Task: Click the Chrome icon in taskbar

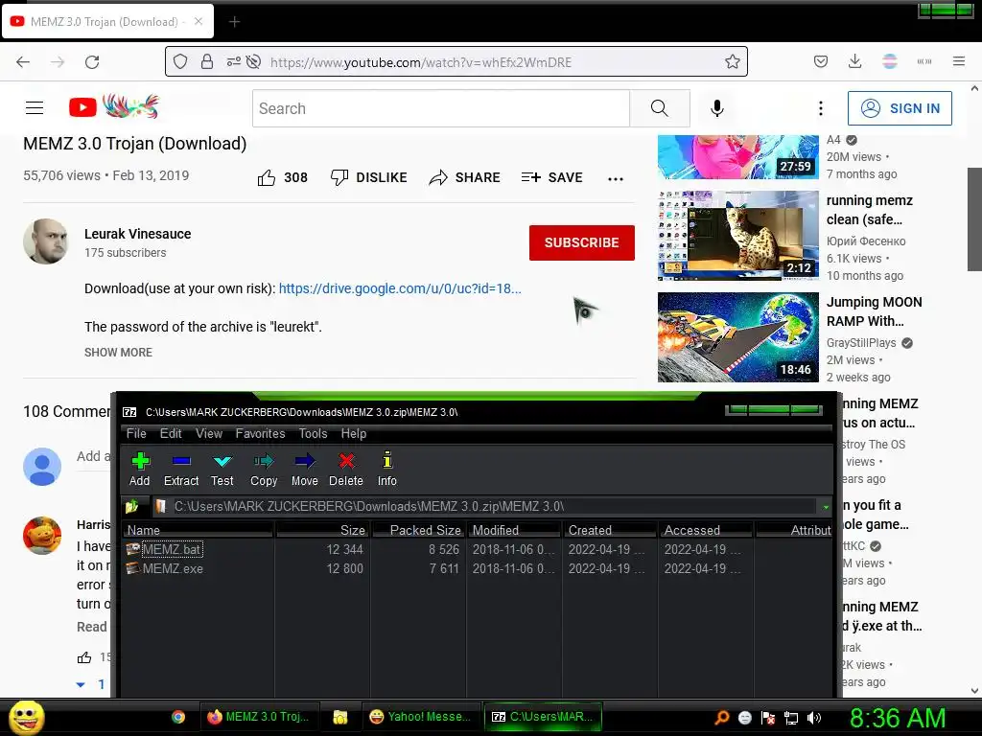Action: 178,717
